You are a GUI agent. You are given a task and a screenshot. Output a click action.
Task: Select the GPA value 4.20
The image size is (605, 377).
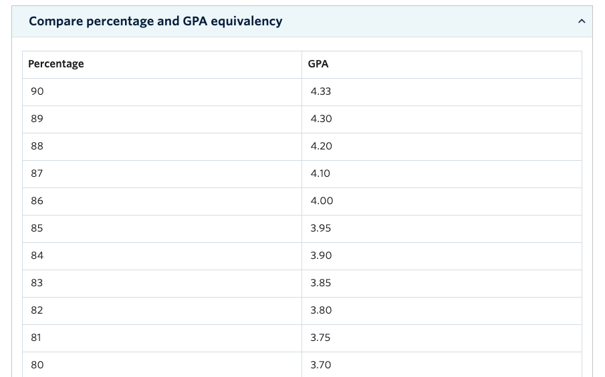[321, 146]
